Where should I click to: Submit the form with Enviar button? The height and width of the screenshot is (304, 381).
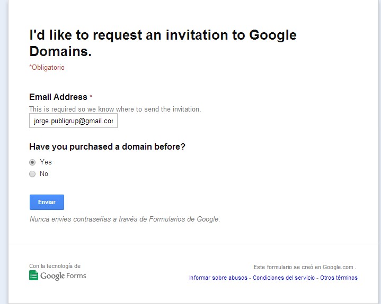pyautogui.click(x=47, y=202)
